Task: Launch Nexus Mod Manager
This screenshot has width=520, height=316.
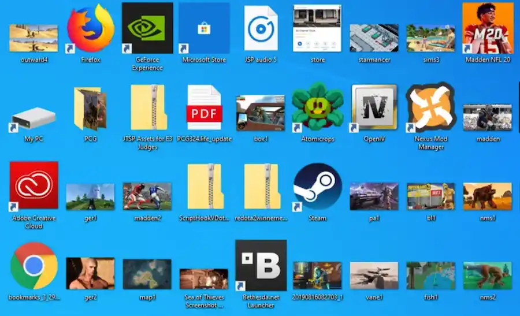Action: 431,107
